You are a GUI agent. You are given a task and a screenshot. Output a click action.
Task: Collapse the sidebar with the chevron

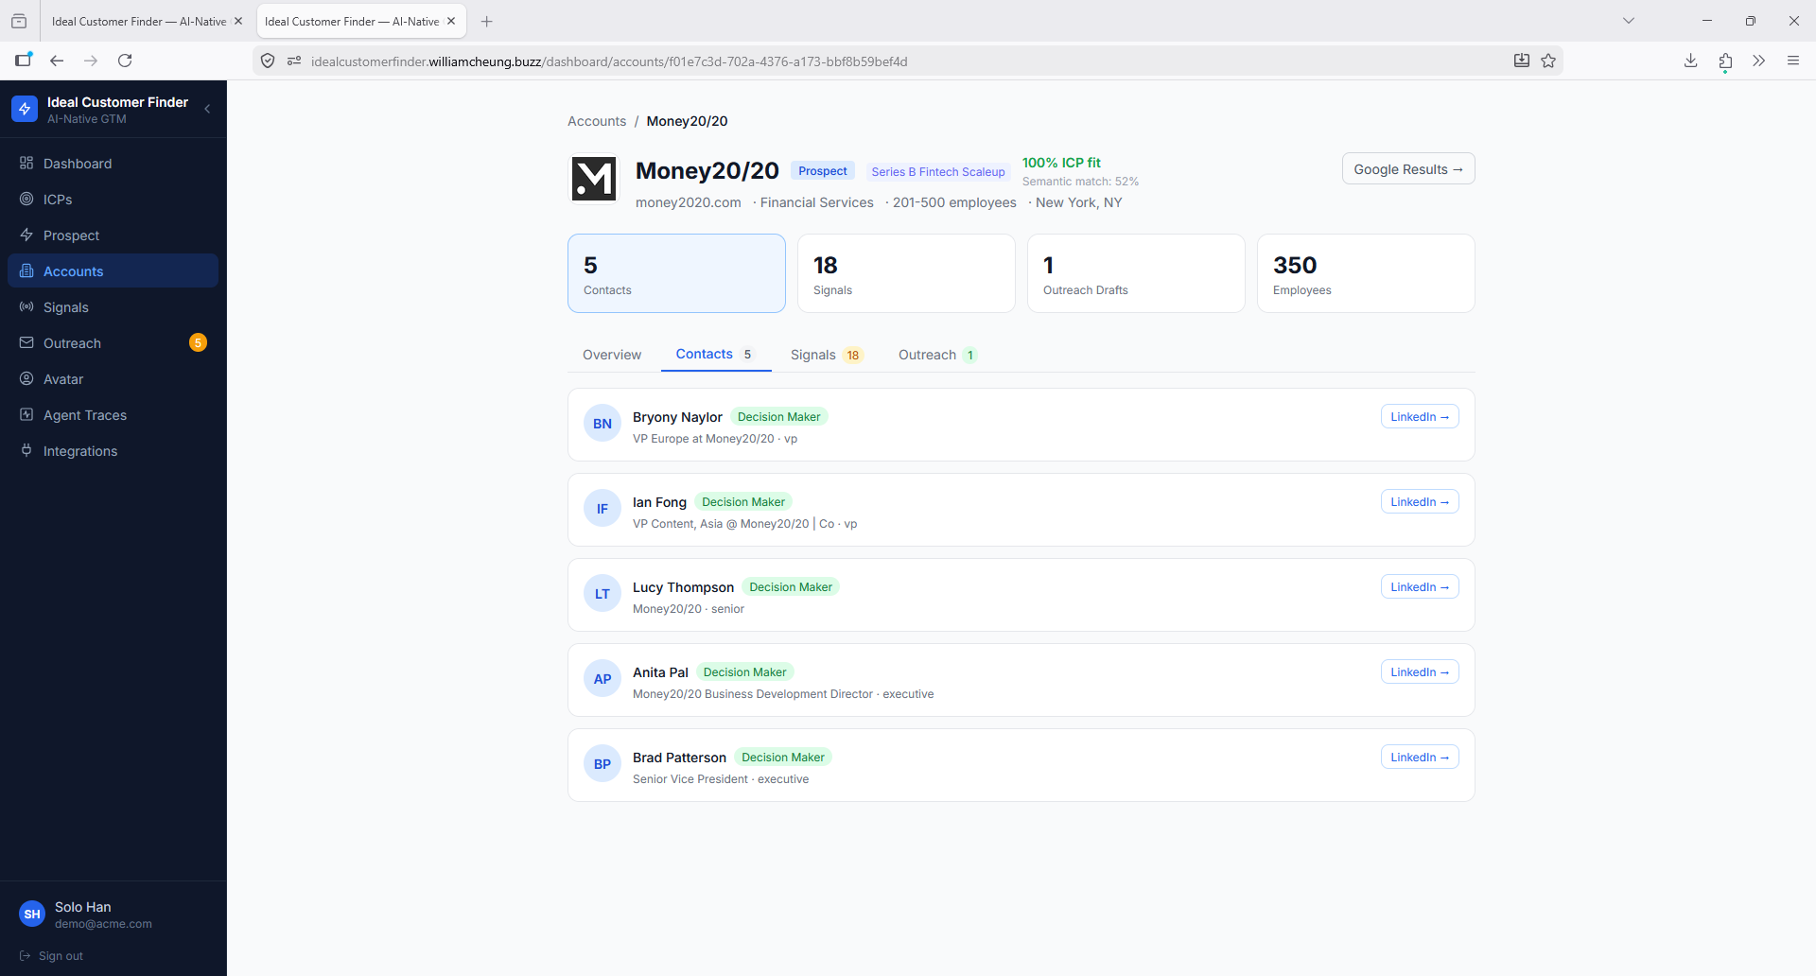point(207,109)
